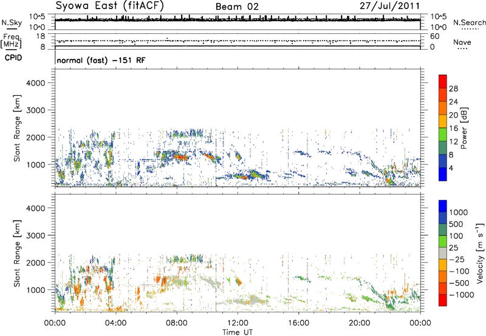Select 'normal (fast) -151 RF' mode text
This screenshot has height=336, width=486.
click(x=101, y=60)
